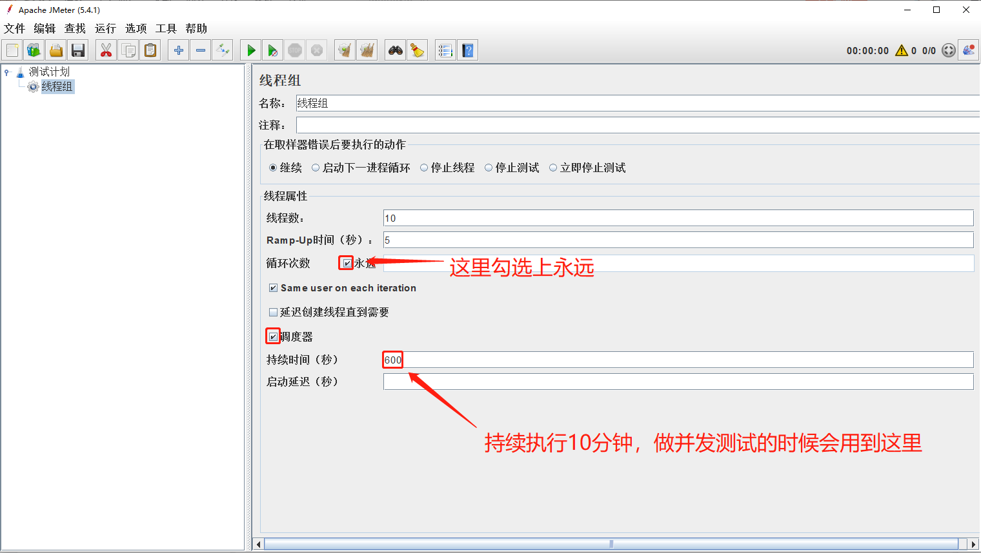This screenshot has height=553, width=981.
Task: Click the running threads indicator icon
Action: click(x=949, y=50)
